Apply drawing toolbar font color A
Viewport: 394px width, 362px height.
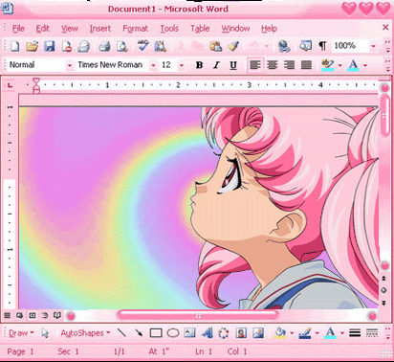coord(330,333)
